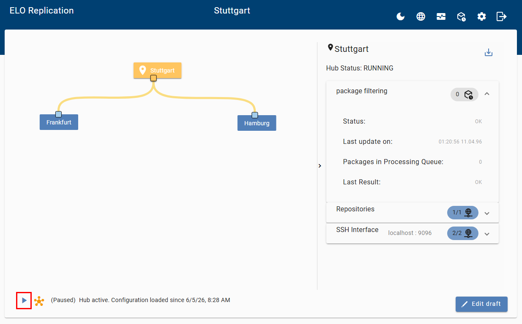Click the SSH Interface header label
Screen dimensions: 522x324
(x=358, y=230)
